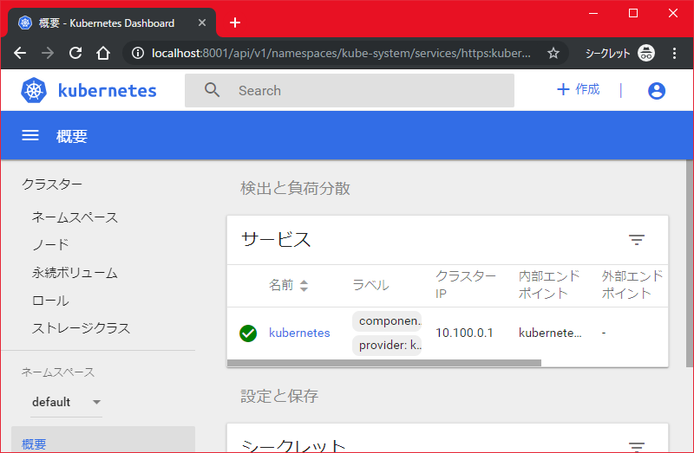This screenshot has width=694, height=453.
Task: Click the search magnifier icon
Action: coord(212,90)
